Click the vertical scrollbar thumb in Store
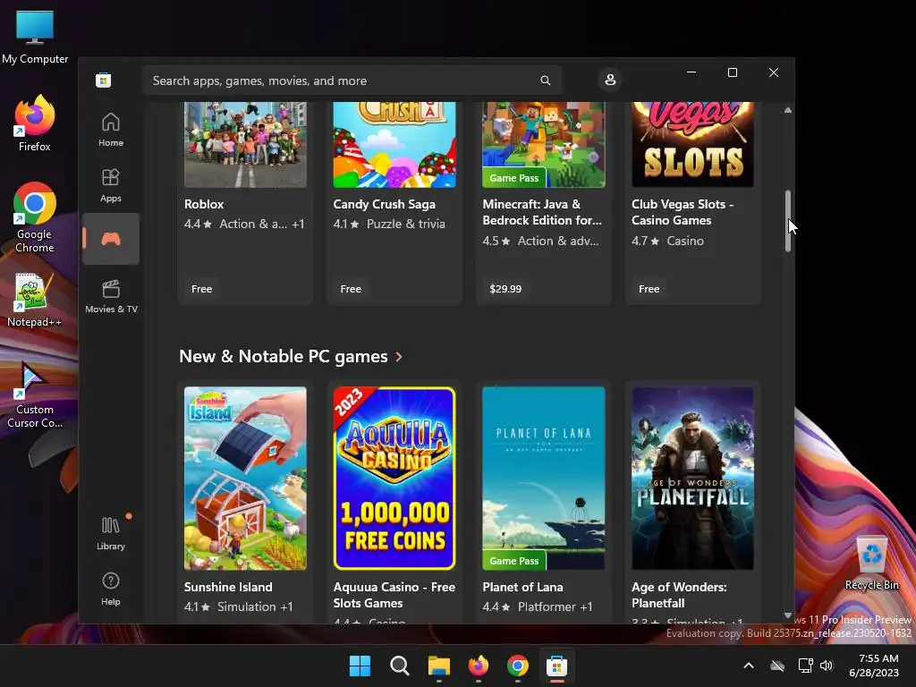This screenshot has height=687, width=916. pyautogui.click(x=787, y=221)
